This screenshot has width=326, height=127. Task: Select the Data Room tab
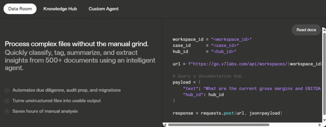tap(20, 9)
